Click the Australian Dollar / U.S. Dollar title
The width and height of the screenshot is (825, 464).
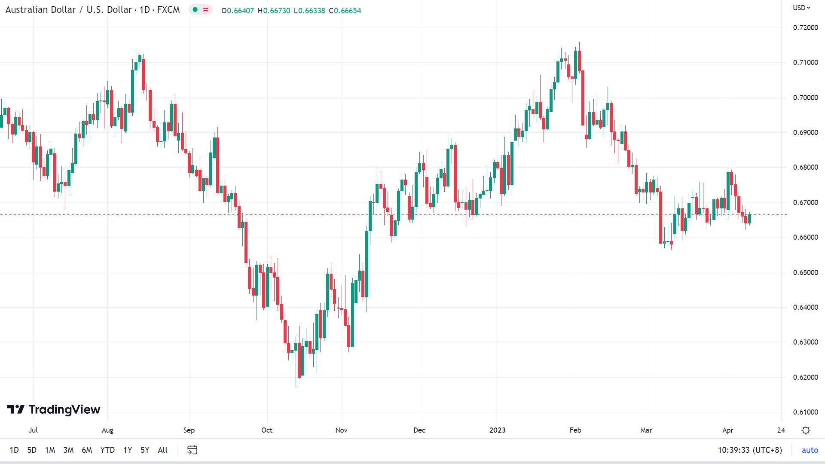(x=69, y=10)
